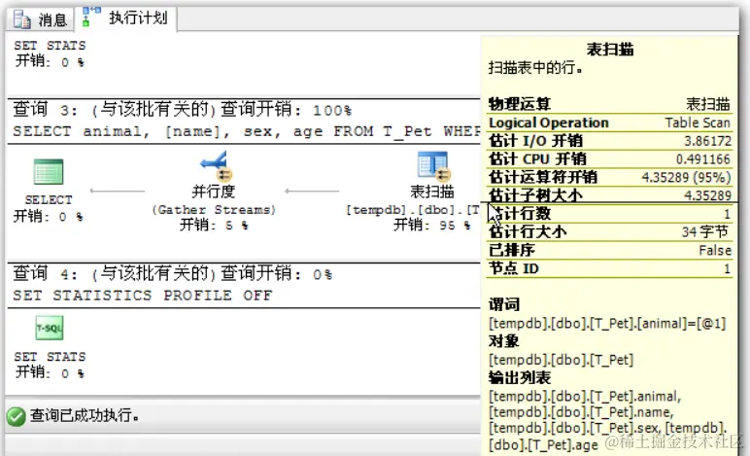Screen dimensions: 750x456
Task: Click the SELECT animal query text line
Action: (246, 131)
